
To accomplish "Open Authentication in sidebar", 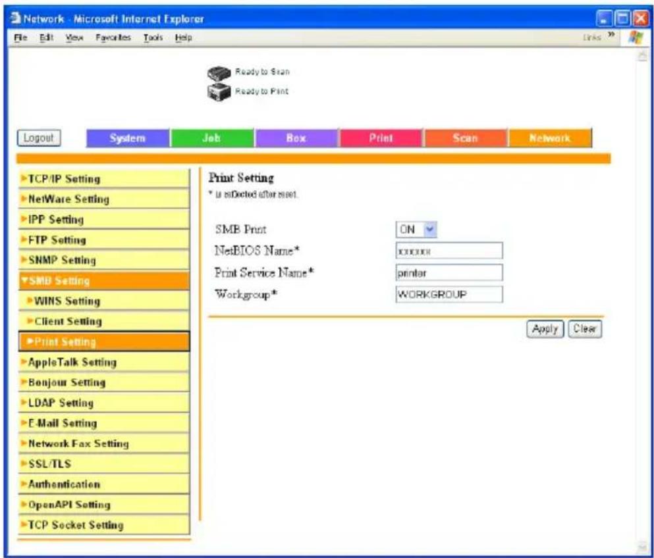I will pos(104,484).
